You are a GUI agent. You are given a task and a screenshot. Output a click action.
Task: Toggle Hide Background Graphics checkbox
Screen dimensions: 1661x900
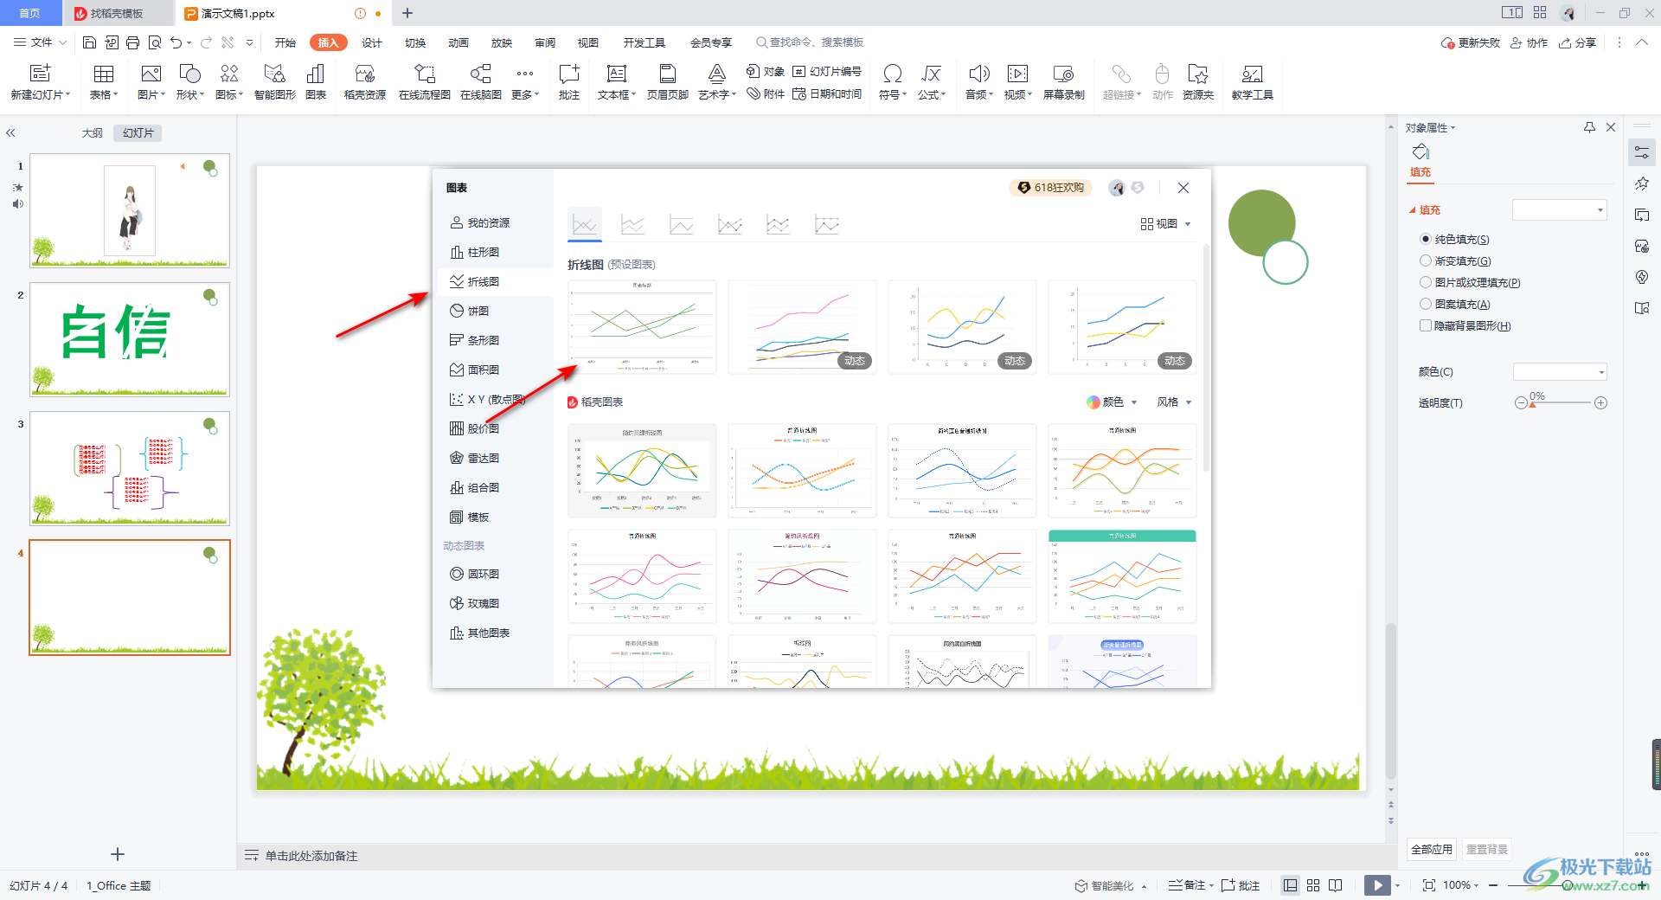click(x=1425, y=325)
